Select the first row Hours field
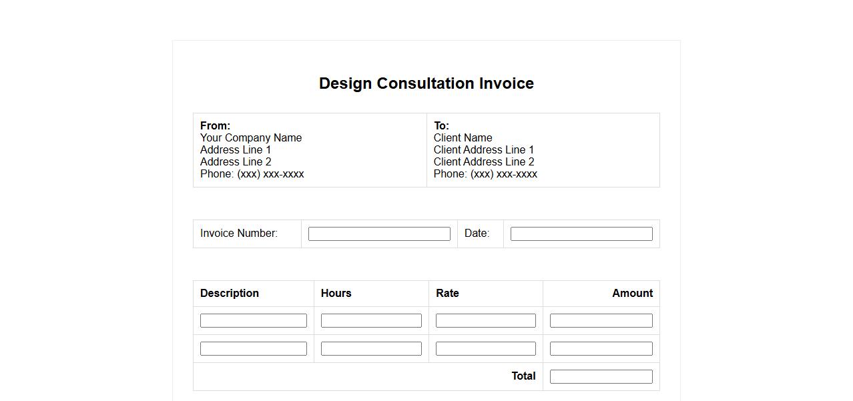 tap(371, 321)
